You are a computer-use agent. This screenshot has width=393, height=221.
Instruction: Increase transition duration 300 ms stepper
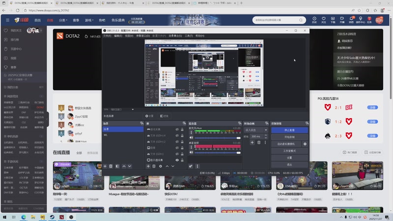266,136
